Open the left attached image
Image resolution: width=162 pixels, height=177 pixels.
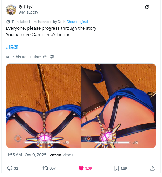(x=44, y=106)
